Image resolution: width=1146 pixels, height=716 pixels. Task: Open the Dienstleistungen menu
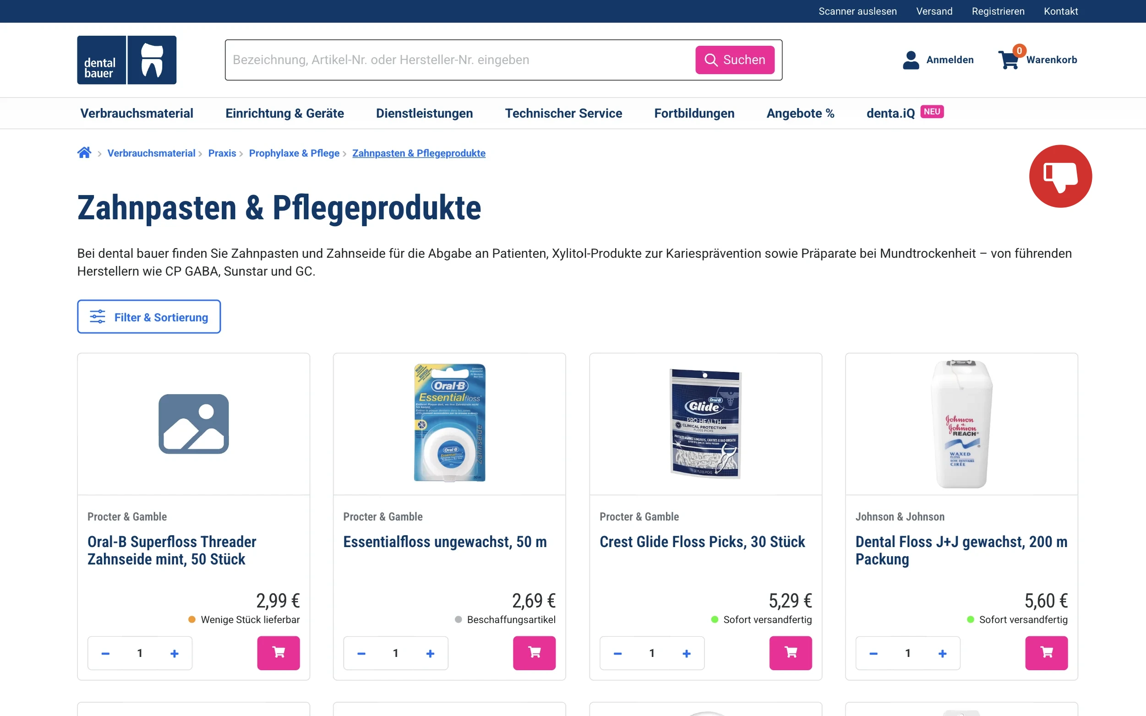[424, 113]
